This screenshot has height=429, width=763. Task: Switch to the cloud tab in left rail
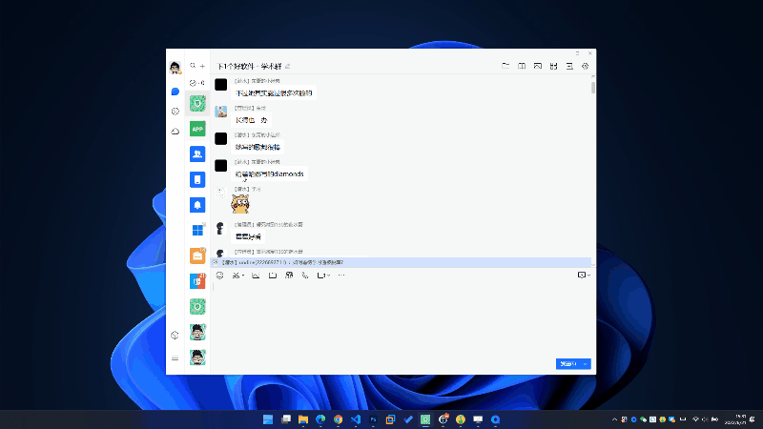[x=175, y=132]
